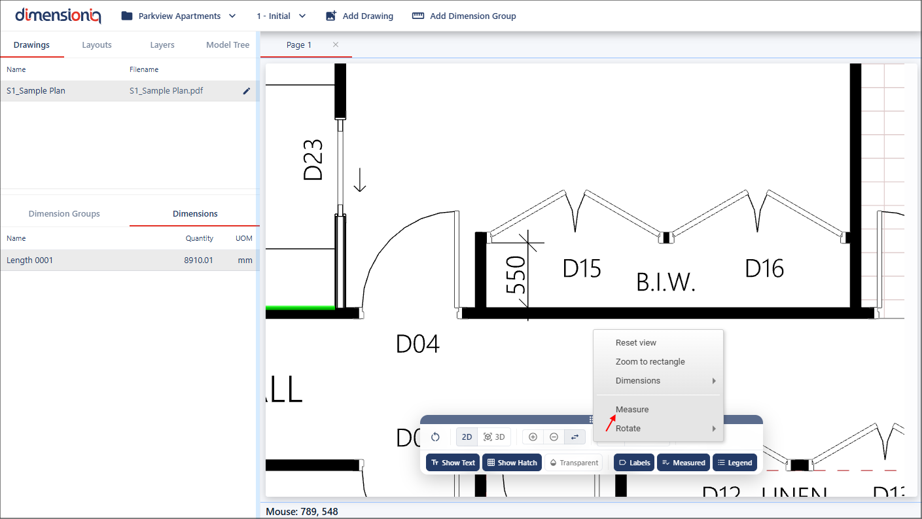Select the Length 0001 dimension row
Viewport: 922px width, 519px height.
pos(129,260)
